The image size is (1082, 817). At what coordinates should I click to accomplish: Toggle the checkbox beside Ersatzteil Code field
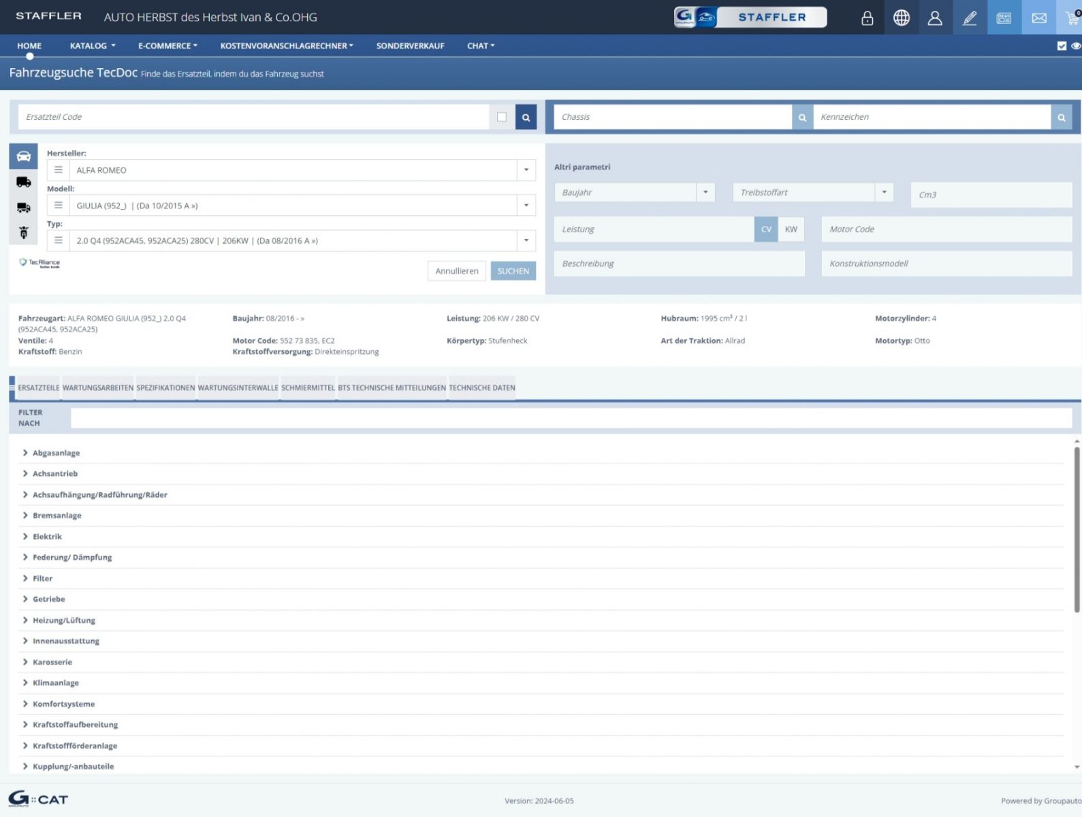point(502,117)
